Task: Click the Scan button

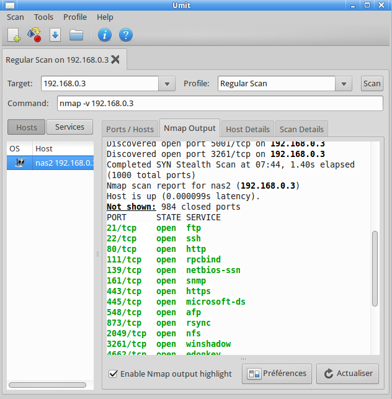Action: tap(372, 84)
